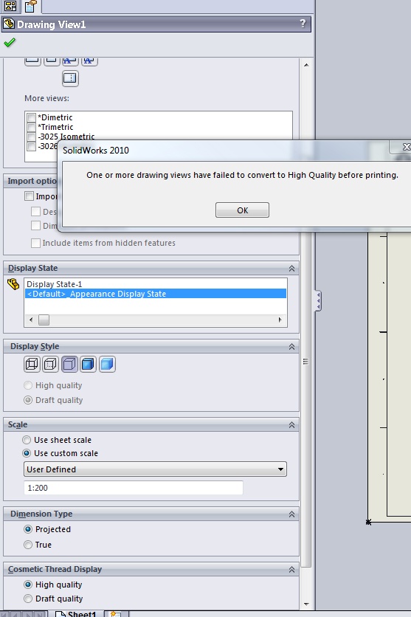
Task: Click Display State list scroll right arrow
Action: coord(280,320)
